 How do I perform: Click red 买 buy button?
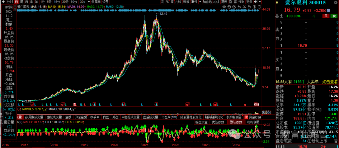pyautogui.click(x=326, y=16)
